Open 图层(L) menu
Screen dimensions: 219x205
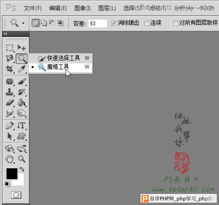(107, 8)
